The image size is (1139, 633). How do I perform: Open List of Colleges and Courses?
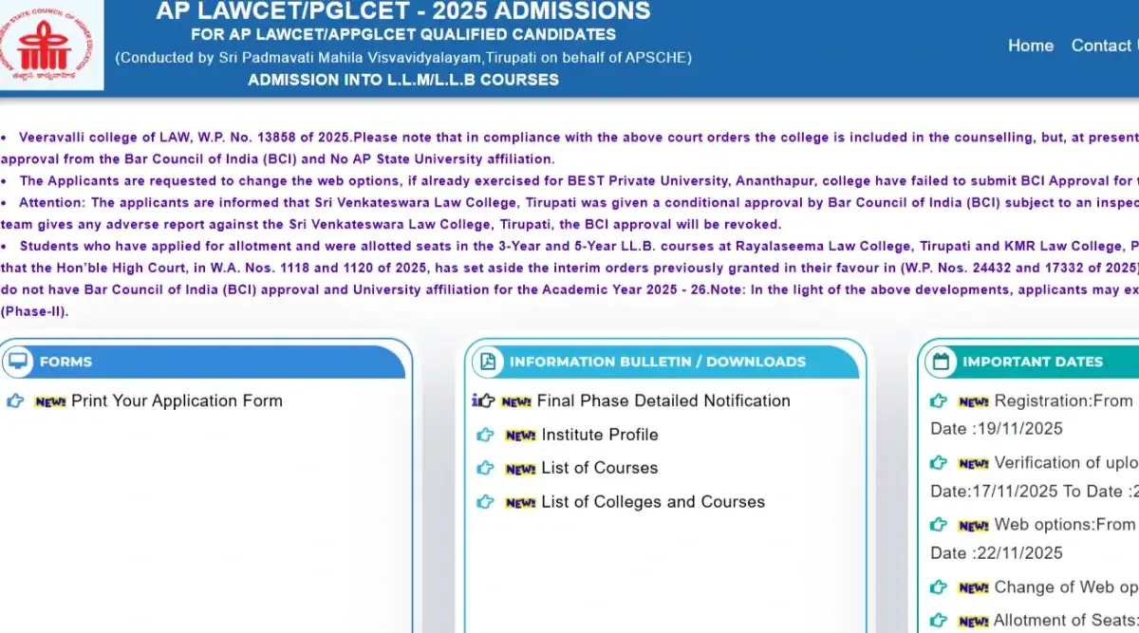click(653, 502)
